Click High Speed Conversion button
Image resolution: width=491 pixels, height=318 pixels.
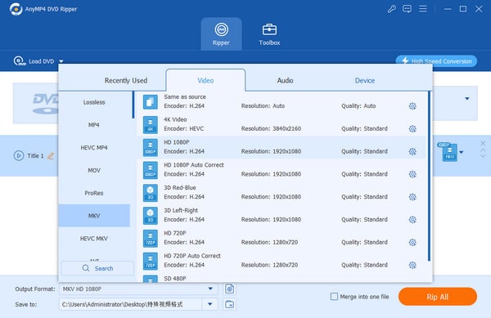(436, 61)
